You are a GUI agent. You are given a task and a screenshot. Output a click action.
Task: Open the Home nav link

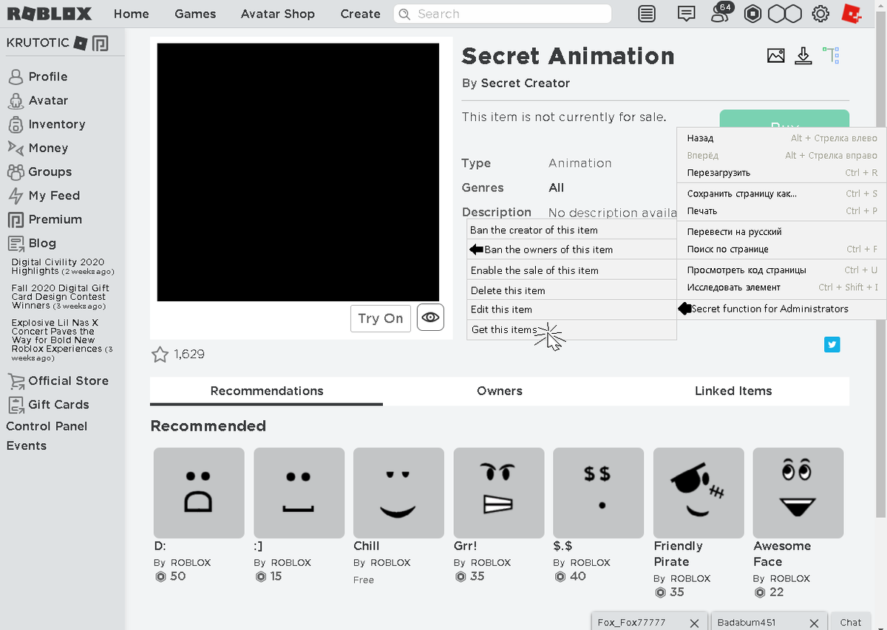tap(132, 14)
